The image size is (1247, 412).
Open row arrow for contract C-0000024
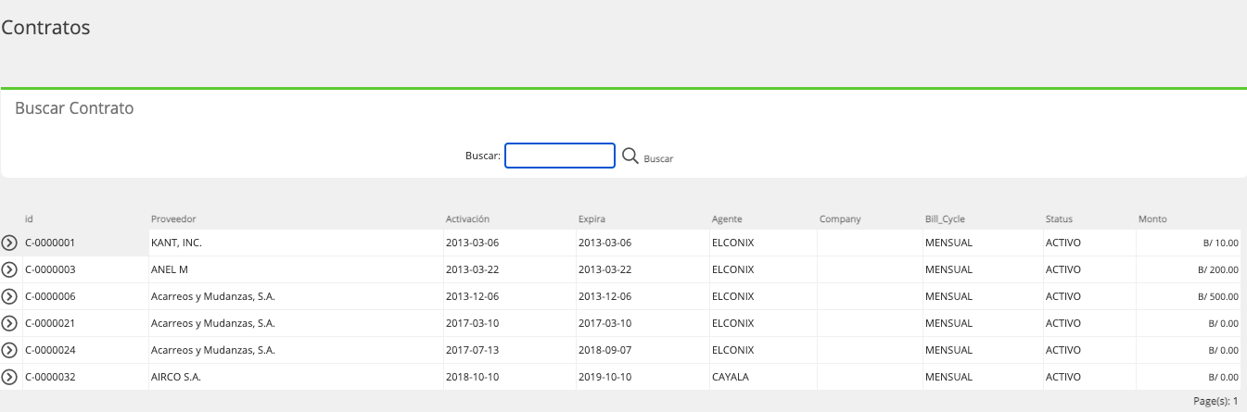point(10,351)
